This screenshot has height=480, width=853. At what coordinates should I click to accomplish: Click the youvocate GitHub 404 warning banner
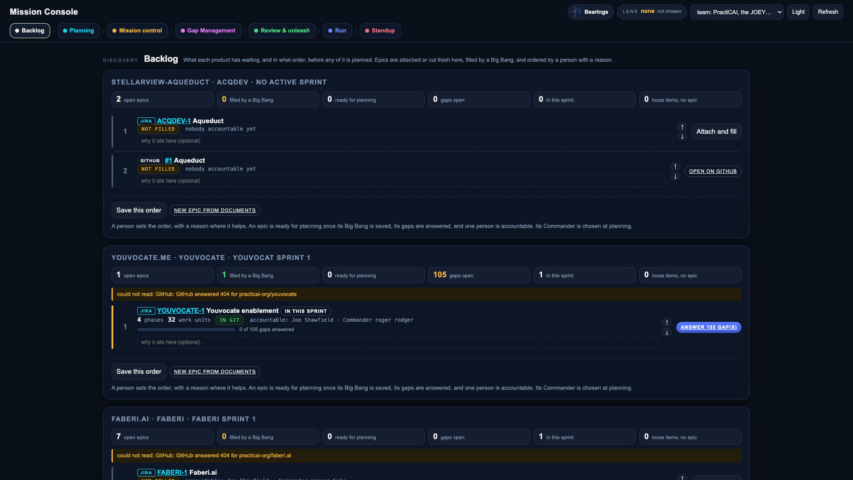pyautogui.click(x=426, y=294)
